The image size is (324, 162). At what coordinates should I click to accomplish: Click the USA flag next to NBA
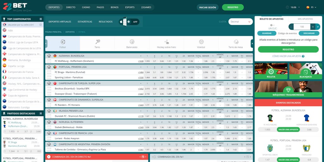pos(4,30)
